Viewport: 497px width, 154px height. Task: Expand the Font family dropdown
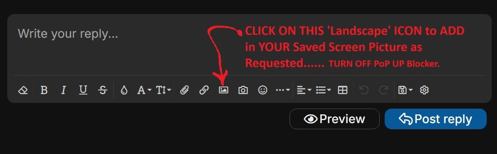[x=145, y=90]
